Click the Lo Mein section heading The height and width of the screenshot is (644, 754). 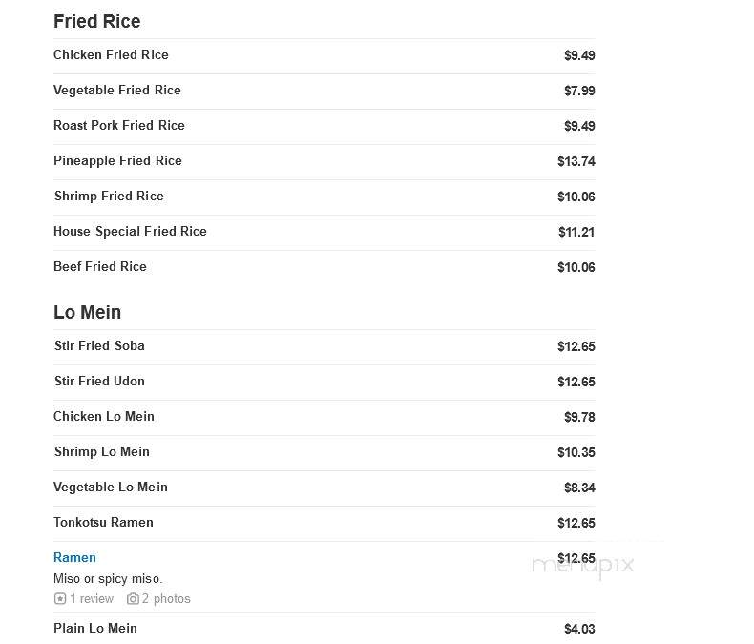click(88, 312)
